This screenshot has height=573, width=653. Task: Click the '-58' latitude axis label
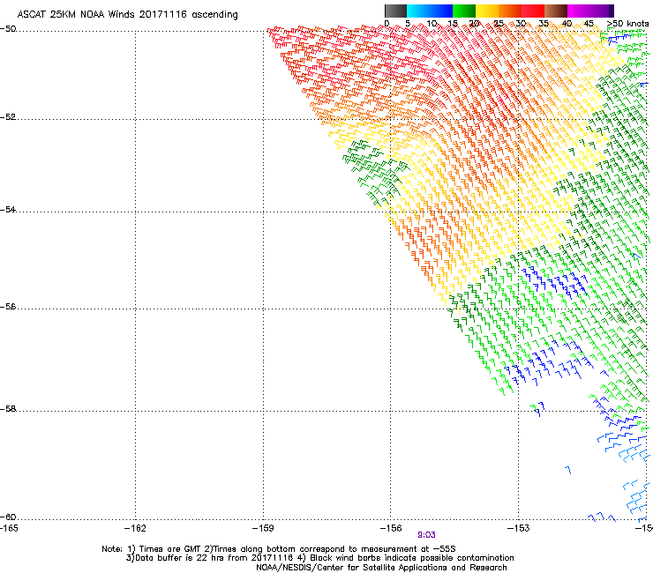pyautogui.click(x=8, y=409)
